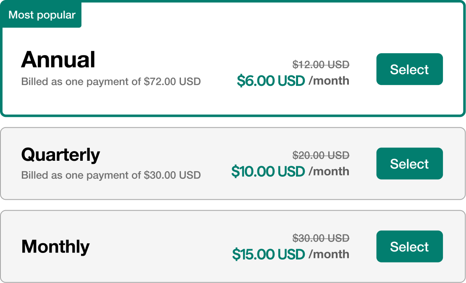The width and height of the screenshot is (466, 283).
Task: Click the Quarterly plan title
Action: click(x=60, y=154)
